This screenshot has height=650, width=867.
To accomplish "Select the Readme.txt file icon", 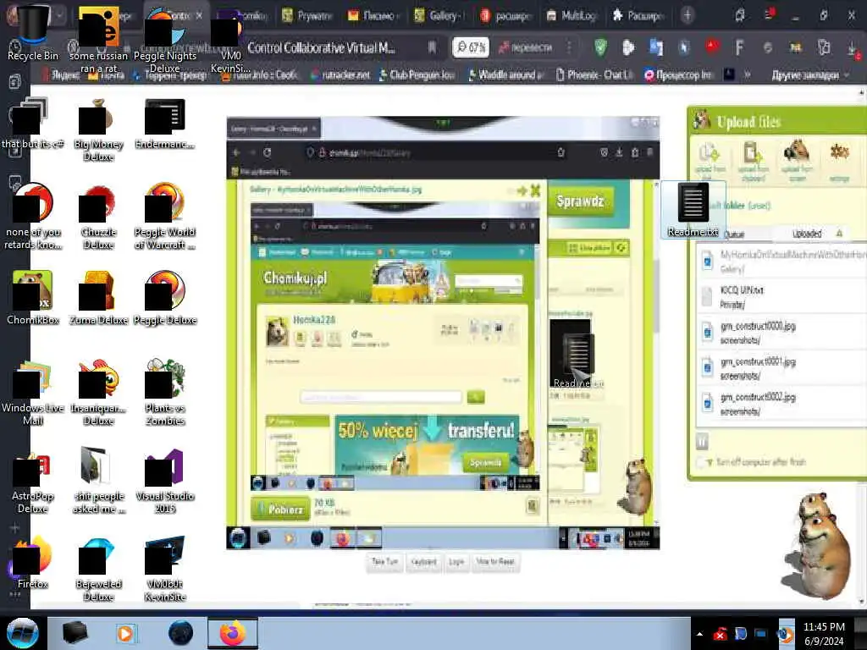I will [x=693, y=210].
